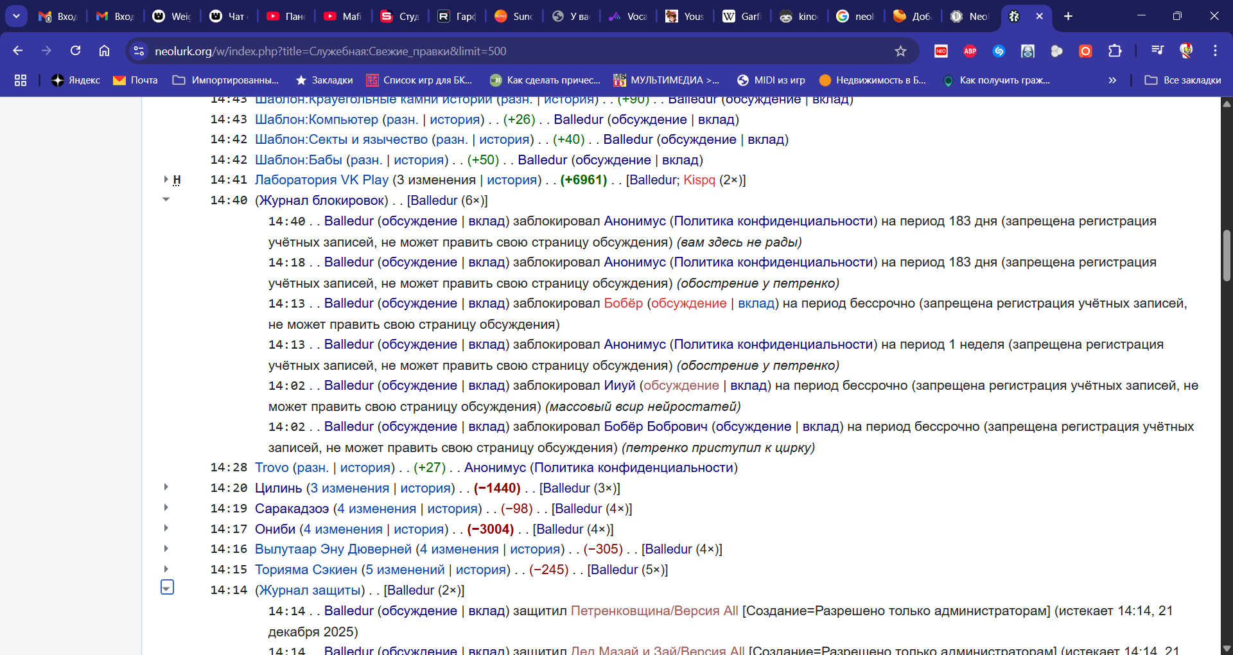This screenshot has width=1233, height=655.
Task: Open the extensions puzzle piece menu
Action: pyautogui.click(x=1115, y=51)
